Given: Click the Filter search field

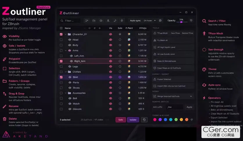Looking at the screenshot, I should click(70, 21).
